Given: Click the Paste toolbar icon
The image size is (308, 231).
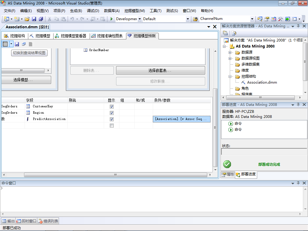Looking at the screenshot, I should [63, 19].
